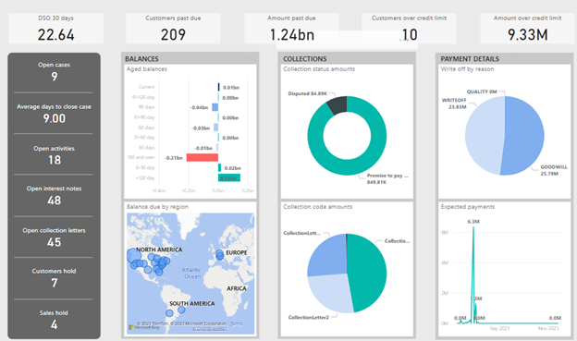Click the Collection code amounts title
577x341 pixels.
pos(317,207)
